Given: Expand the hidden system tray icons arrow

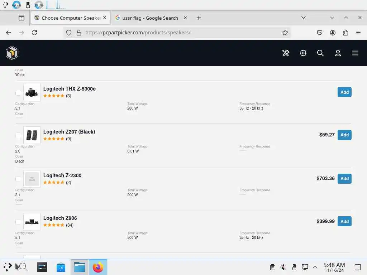Looking at the screenshot, I should [315, 267].
